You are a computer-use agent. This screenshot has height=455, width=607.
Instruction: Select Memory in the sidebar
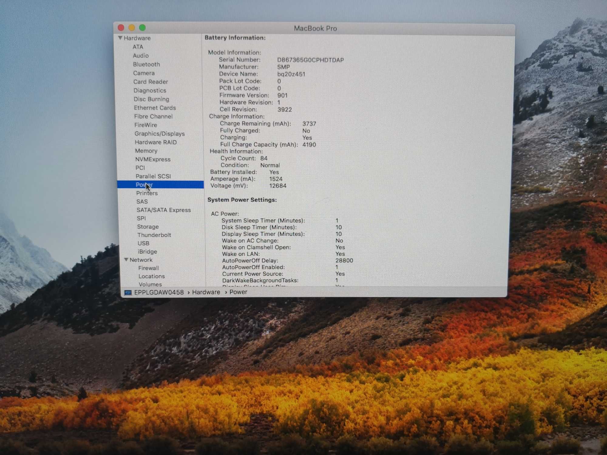coord(146,150)
